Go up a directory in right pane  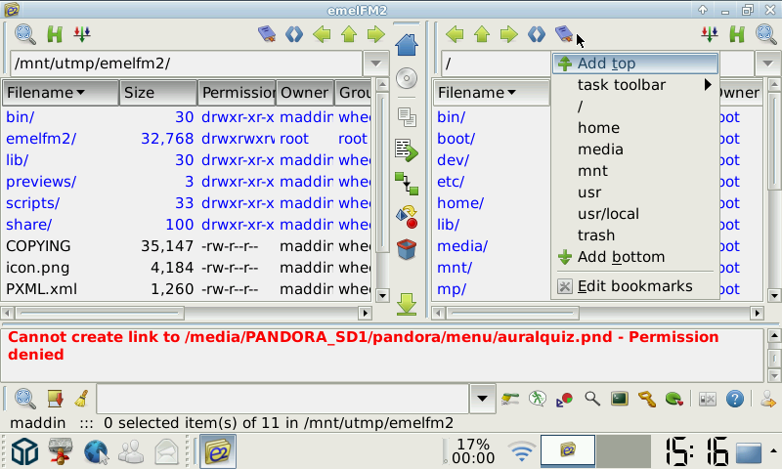(481, 34)
